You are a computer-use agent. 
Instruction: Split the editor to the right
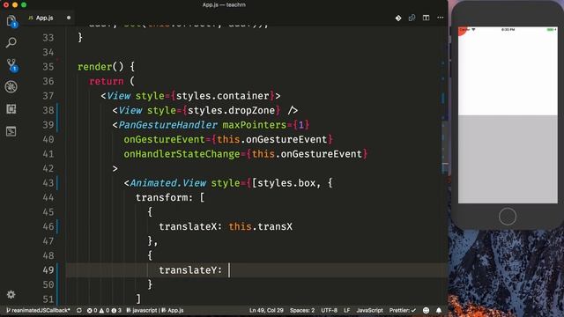click(426, 18)
